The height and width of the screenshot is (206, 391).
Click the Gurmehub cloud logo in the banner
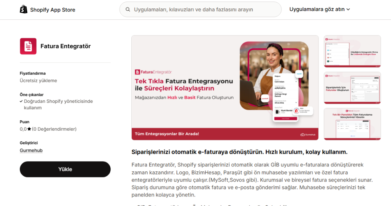(x=302, y=134)
